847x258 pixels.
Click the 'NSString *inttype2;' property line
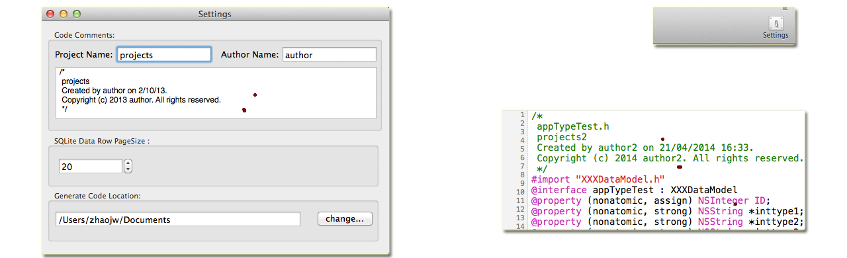pos(667,222)
